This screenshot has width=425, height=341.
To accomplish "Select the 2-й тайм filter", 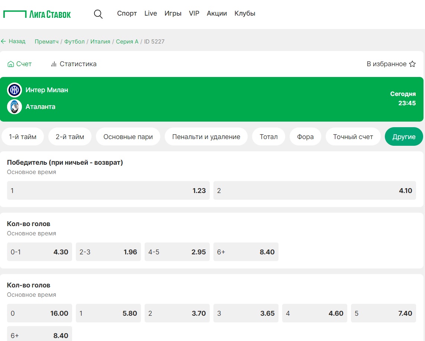I will pos(70,136).
